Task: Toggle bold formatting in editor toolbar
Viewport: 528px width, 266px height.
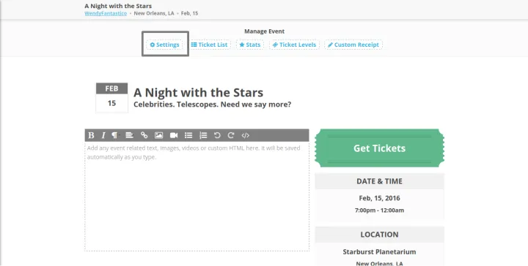Action: click(x=91, y=135)
